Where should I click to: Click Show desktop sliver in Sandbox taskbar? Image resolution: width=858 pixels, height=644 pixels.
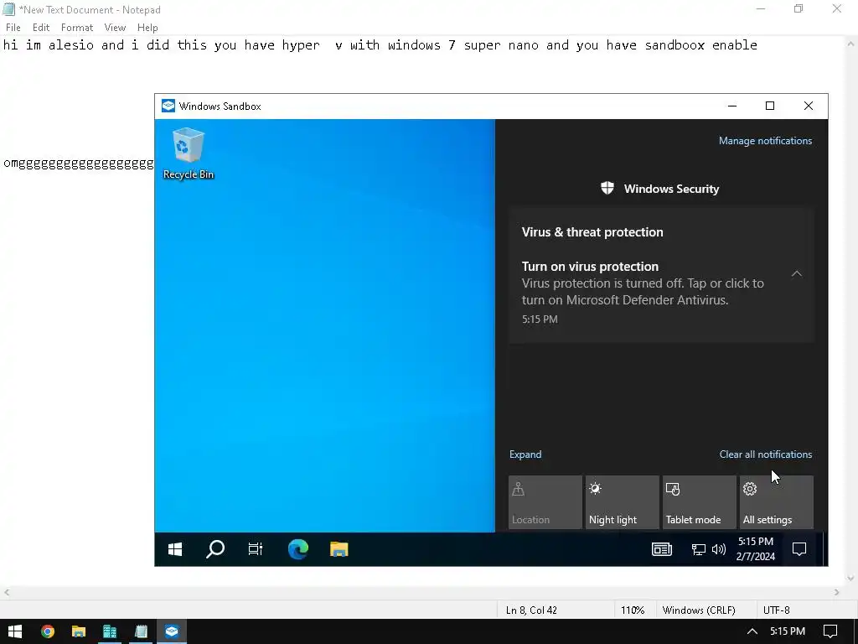point(824,549)
